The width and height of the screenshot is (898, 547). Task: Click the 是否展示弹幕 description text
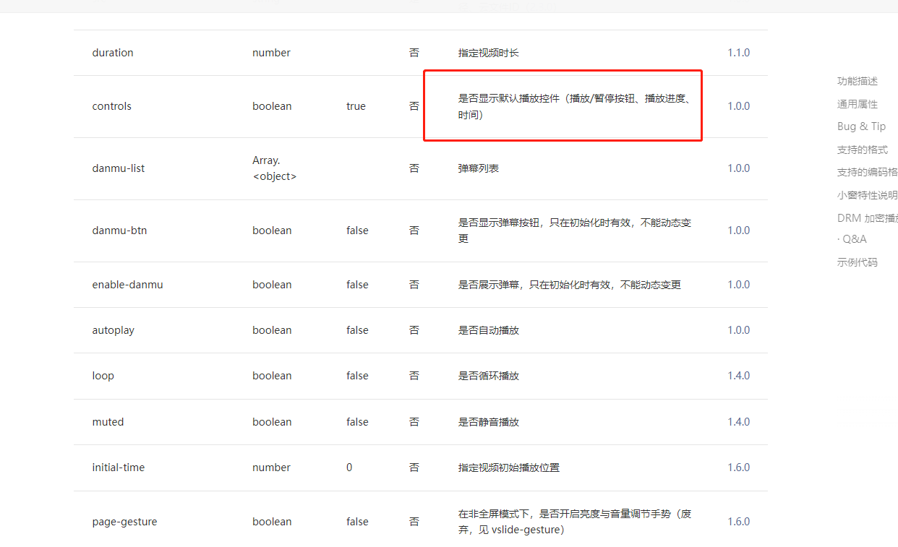[570, 285]
